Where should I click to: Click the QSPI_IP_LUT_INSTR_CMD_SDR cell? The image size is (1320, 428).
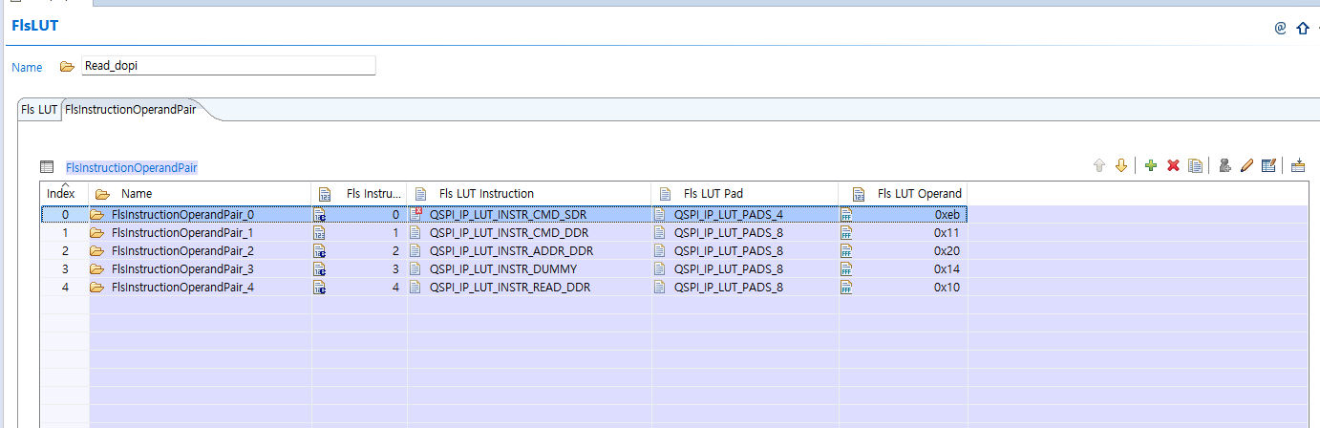[529, 214]
